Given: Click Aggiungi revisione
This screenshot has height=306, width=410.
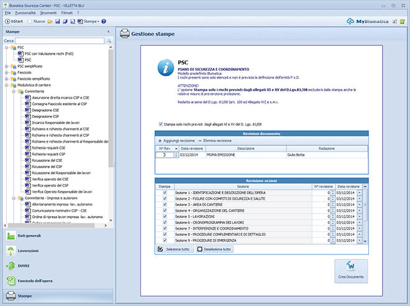Looking at the screenshot, I should click(176, 142).
